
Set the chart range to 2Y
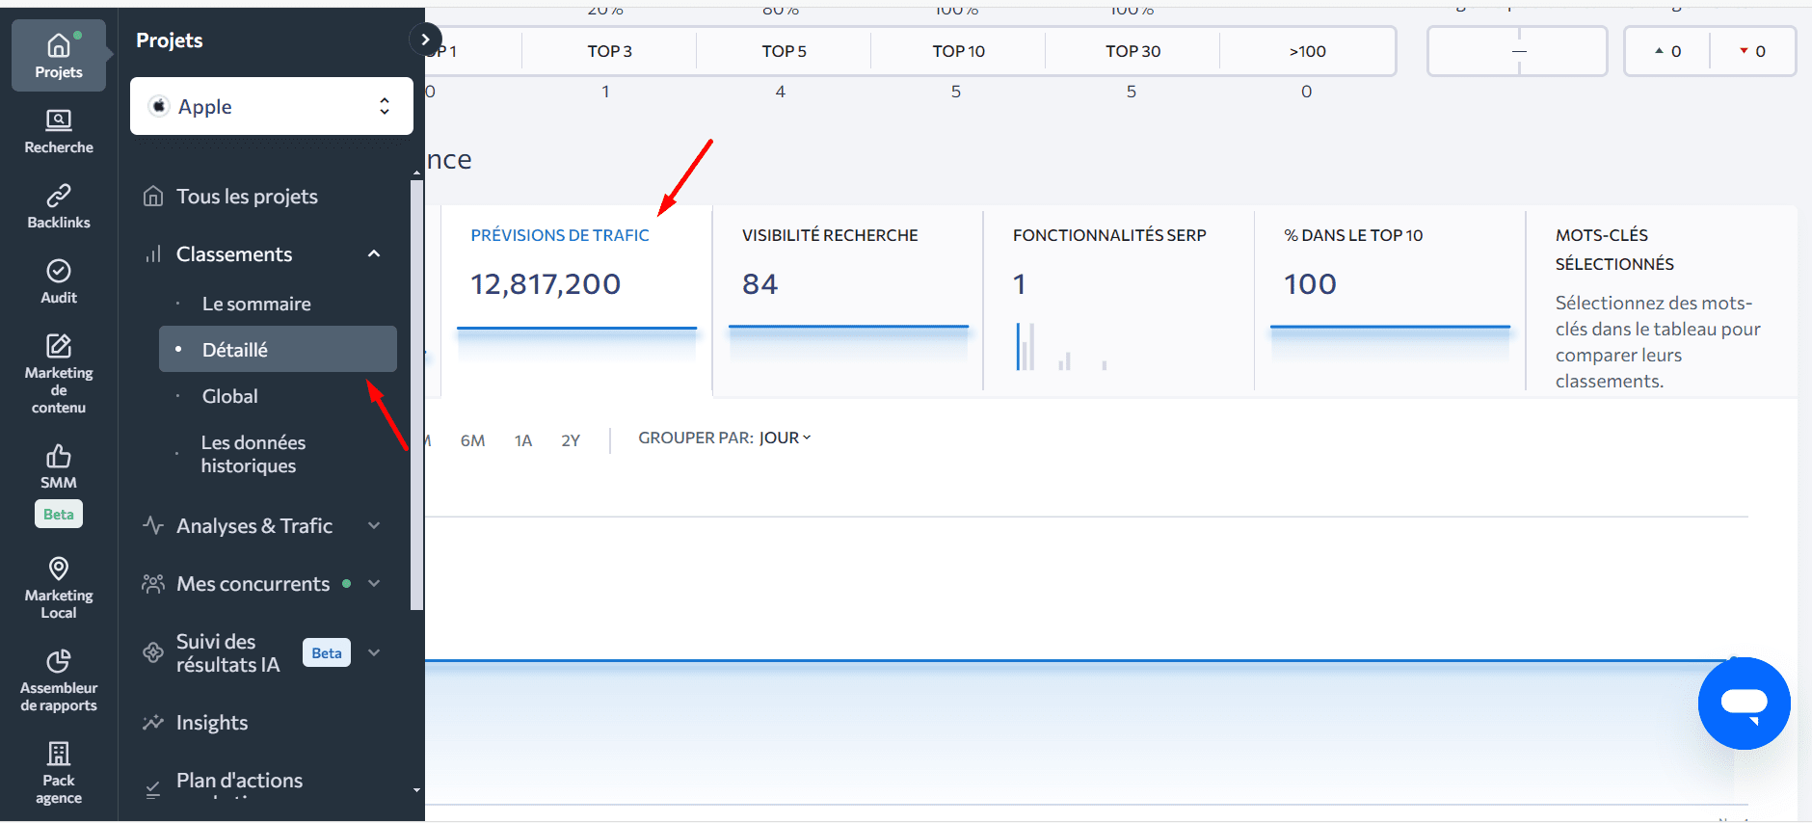pos(571,440)
